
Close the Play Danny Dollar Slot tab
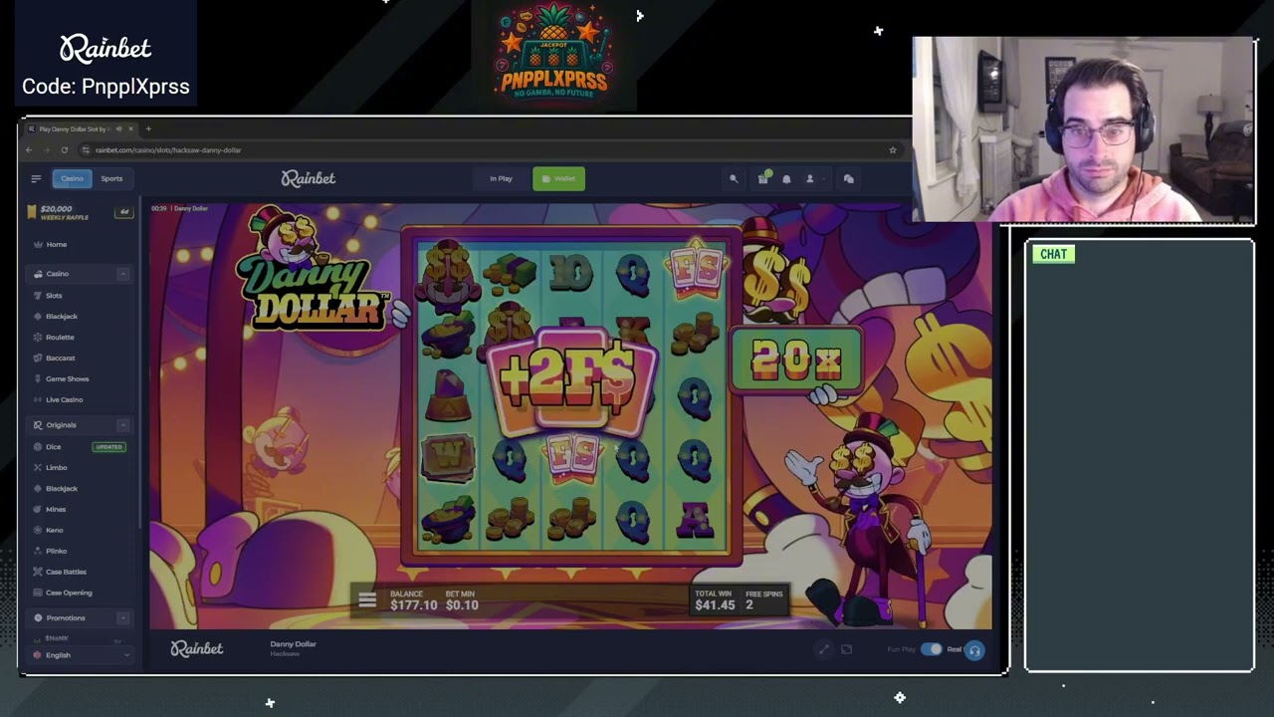130,128
